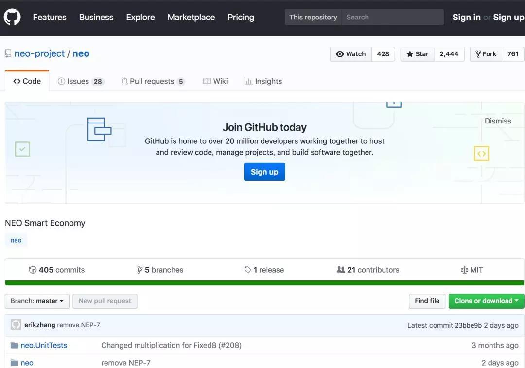Open the neo.UnitTests folder
This screenshot has height=368, width=525.
(44, 345)
